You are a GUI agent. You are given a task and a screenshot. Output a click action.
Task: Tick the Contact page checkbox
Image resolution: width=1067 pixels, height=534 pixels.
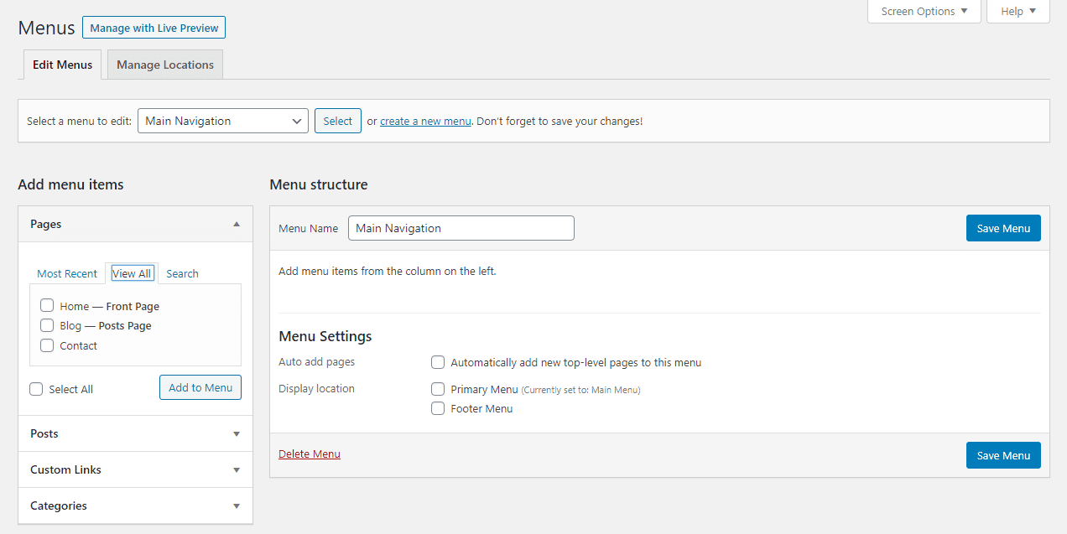click(x=47, y=345)
